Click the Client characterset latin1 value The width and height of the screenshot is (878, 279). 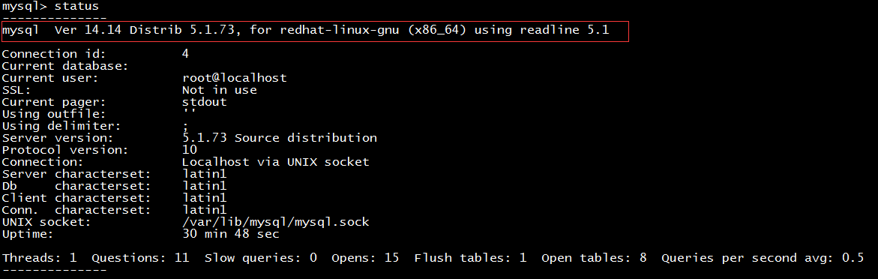click(x=204, y=198)
